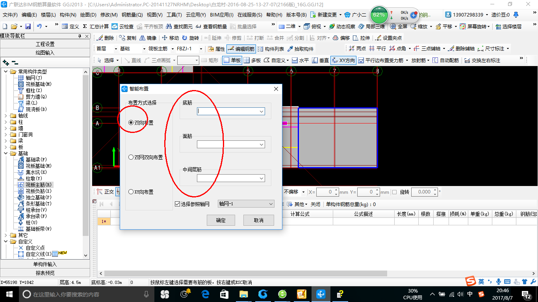Toggle the XY方向 layout mode
Screen dimensions: 538x302
click(343, 60)
